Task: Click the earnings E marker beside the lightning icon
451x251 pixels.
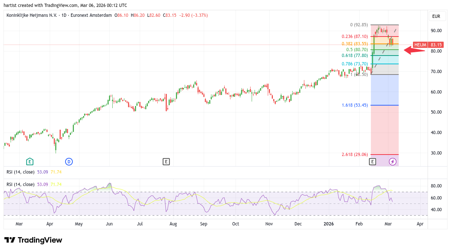Action: point(372,161)
